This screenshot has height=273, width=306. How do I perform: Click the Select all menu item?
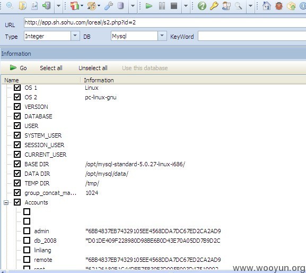tap(51, 68)
